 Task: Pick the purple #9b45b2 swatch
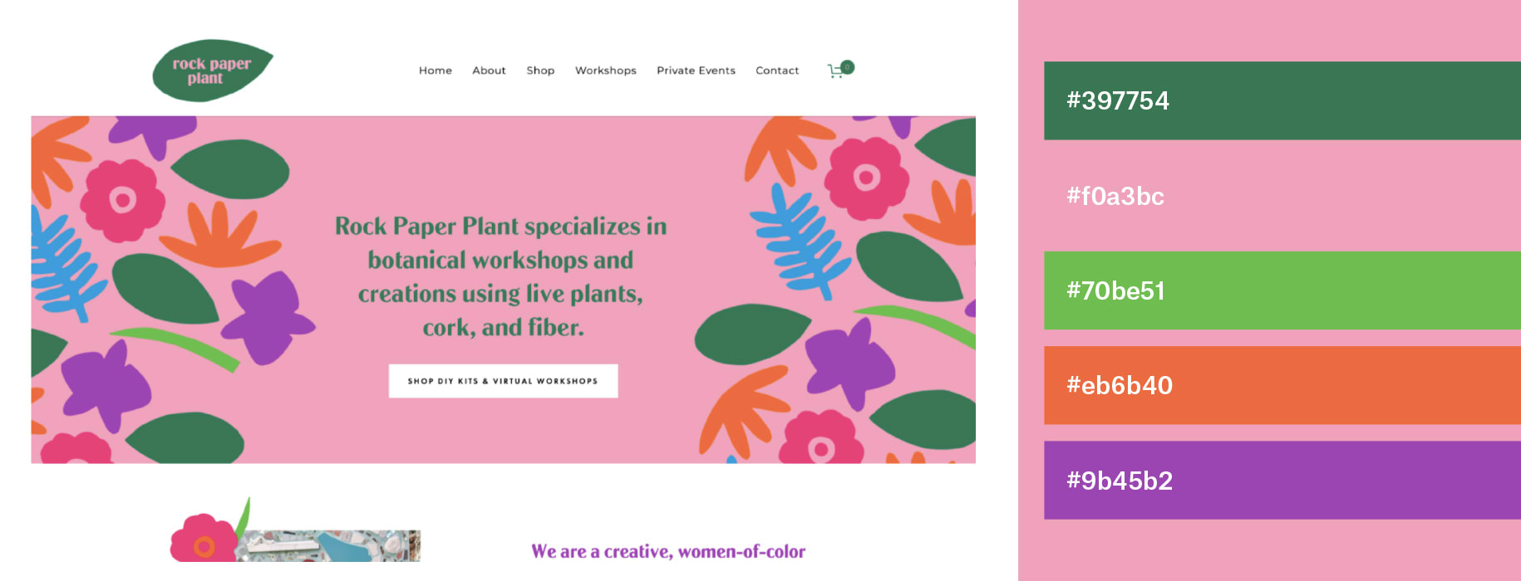pos(1282,480)
